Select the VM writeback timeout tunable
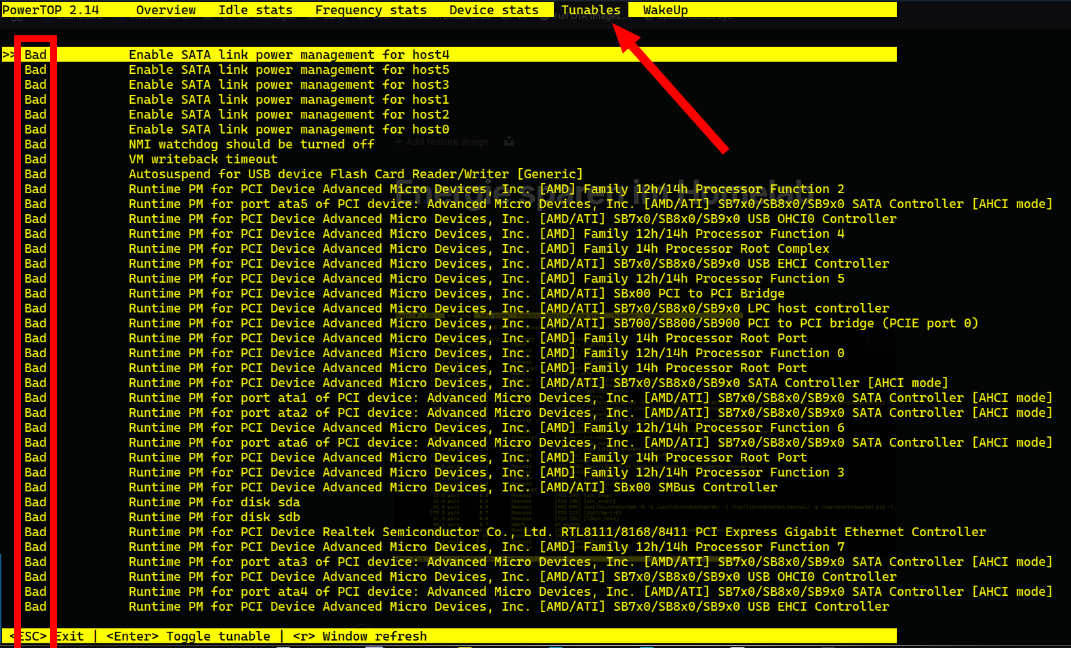This screenshot has height=648, width=1071. [x=203, y=159]
